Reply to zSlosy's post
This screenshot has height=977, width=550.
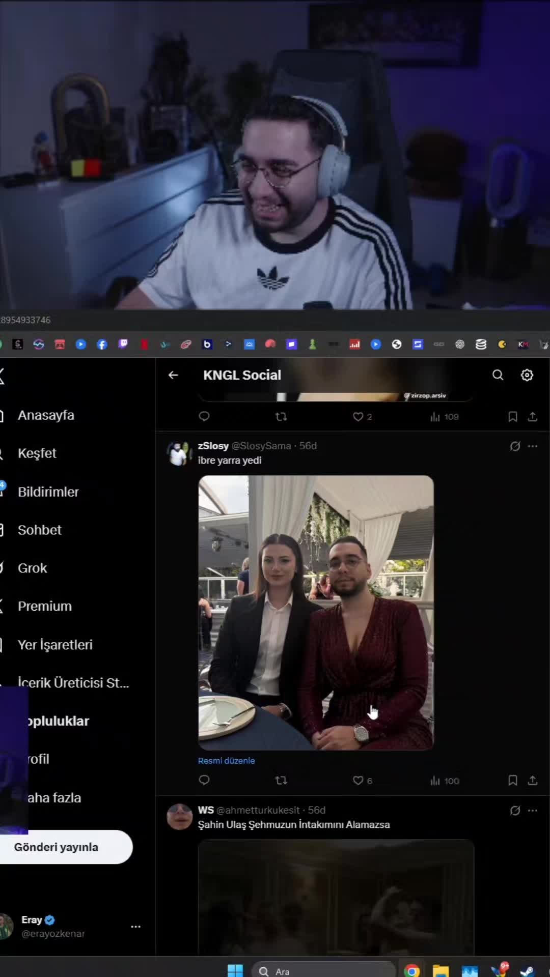click(x=204, y=780)
